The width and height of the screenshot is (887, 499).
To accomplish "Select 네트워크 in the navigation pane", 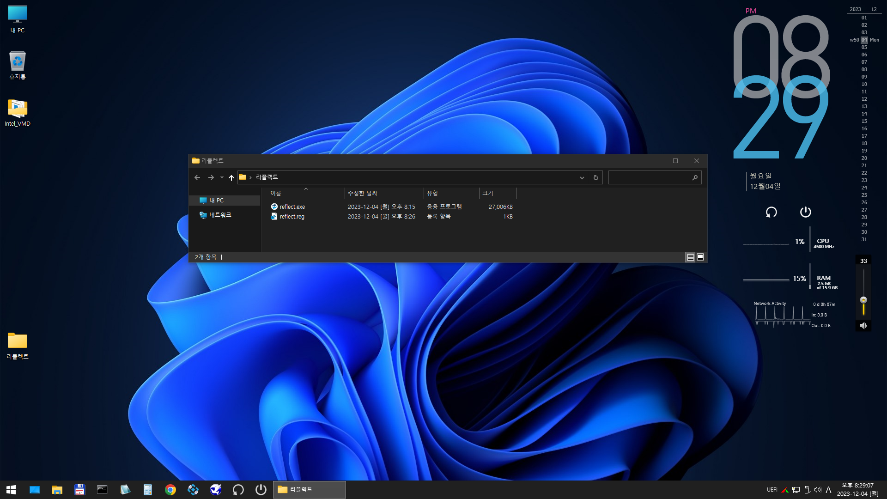I will pos(220,215).
